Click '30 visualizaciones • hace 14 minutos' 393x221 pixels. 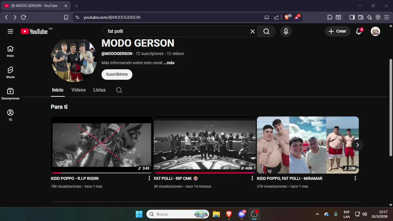point(182,186)
